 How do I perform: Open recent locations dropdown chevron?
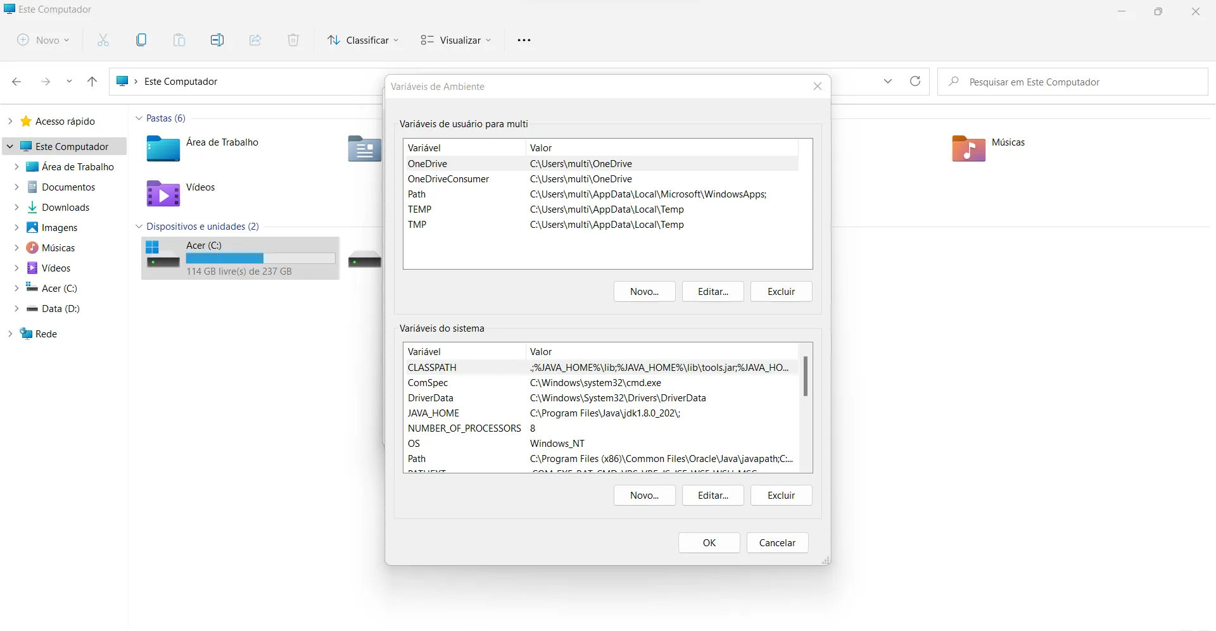pyautogui.click(x=69, y=82)
